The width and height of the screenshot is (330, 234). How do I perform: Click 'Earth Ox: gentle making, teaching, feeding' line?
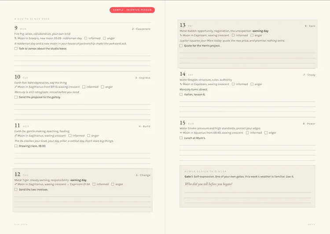42,131
